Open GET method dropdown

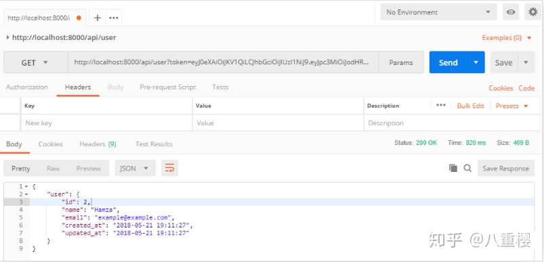(36, 63)
